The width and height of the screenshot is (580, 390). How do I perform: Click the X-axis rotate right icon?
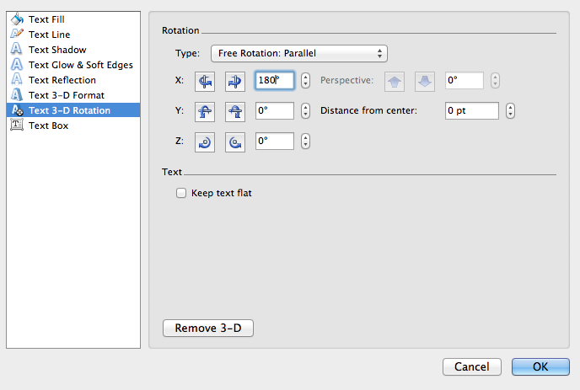[235, 81]
